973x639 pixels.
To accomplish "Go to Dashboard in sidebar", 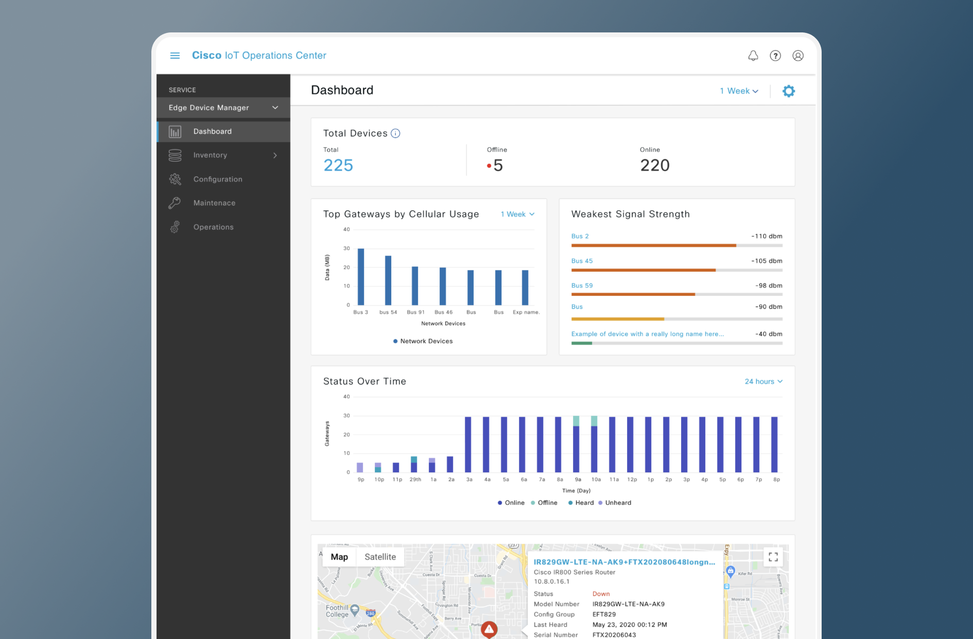I will point(223,132).
